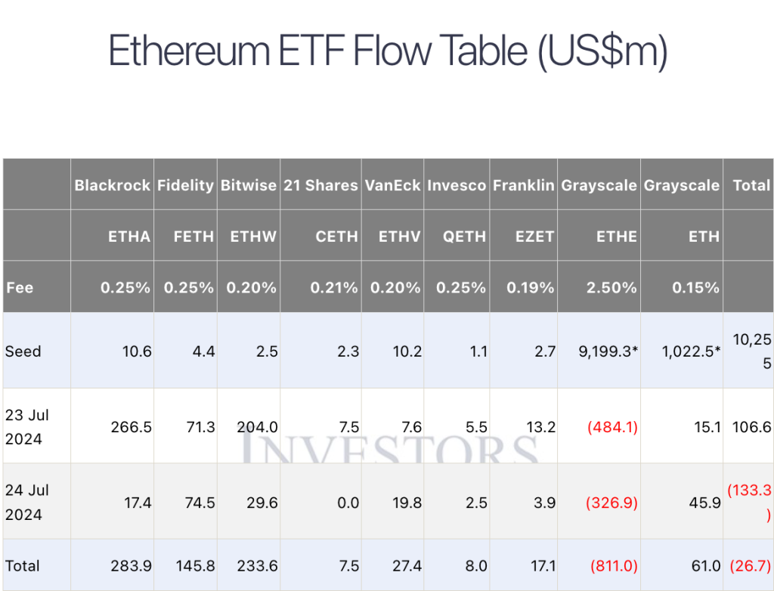Click the 21 Shares column header
774x591 pixels.
(x=320, y=185)
